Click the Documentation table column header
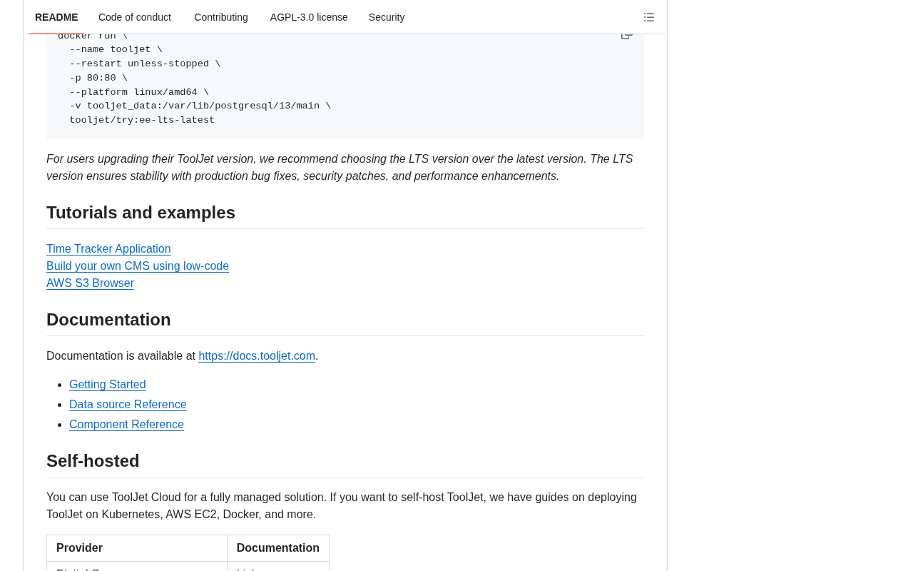Screen dimensions: 913x571 pos(278,548)
